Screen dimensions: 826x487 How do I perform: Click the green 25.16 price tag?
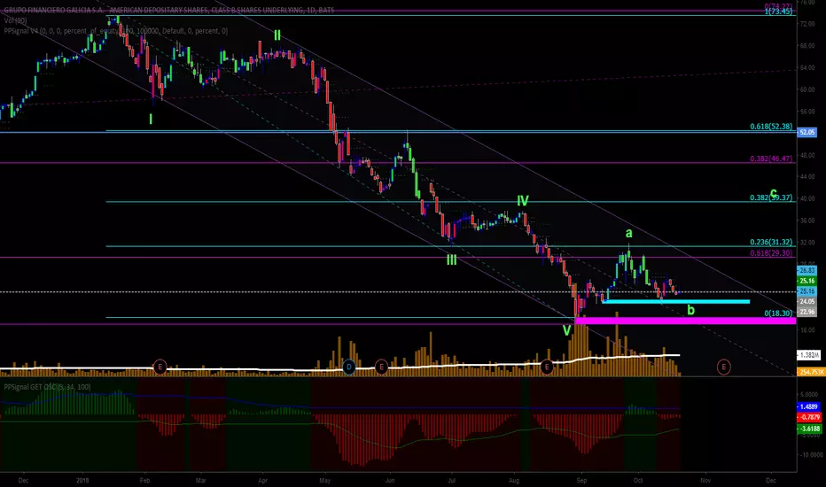point(807,281)
